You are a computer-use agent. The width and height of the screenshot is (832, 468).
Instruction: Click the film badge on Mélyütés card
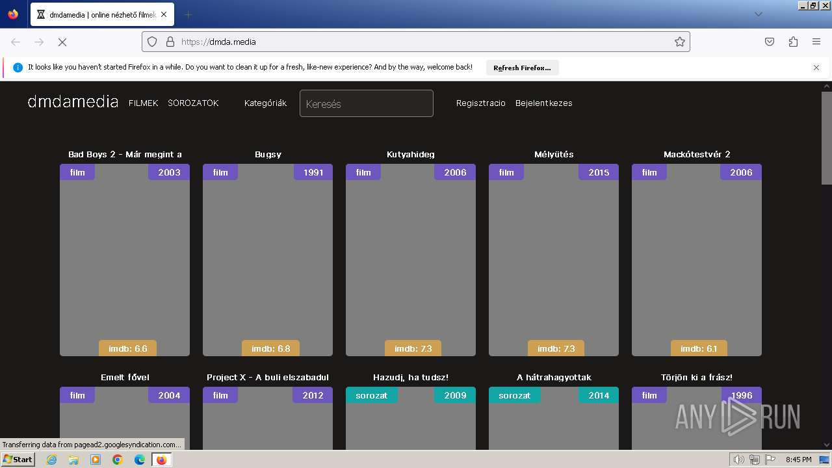506,172
